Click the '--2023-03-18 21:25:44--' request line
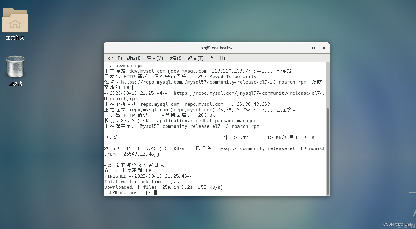 [x=215, y=96]
